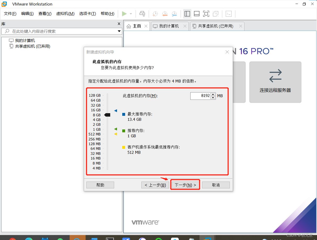Viewport: 317px width, 240px height.
Task: Click the 下一步(N) > button
Action: pos(185,185)
